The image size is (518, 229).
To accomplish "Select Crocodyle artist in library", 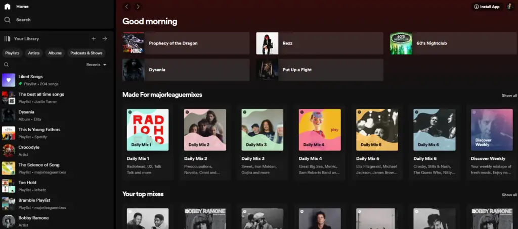I will click(57, 151).
